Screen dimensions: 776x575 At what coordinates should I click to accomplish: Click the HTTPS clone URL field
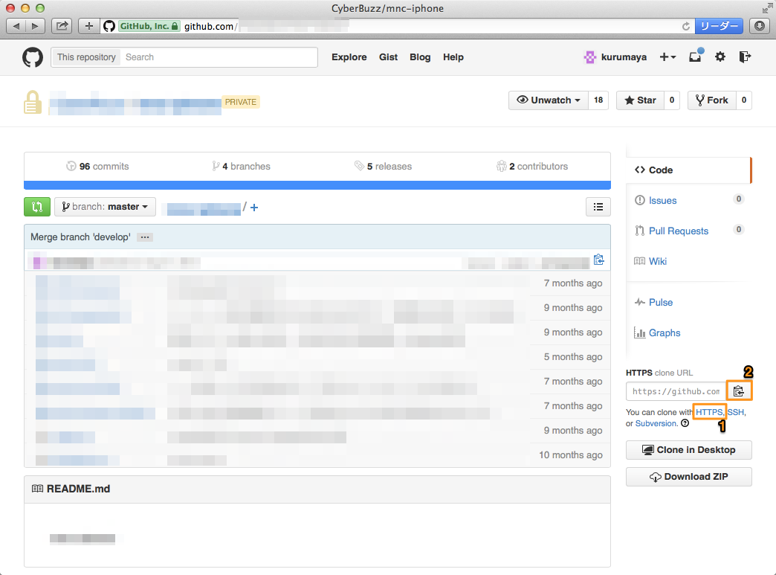point(676,391)
